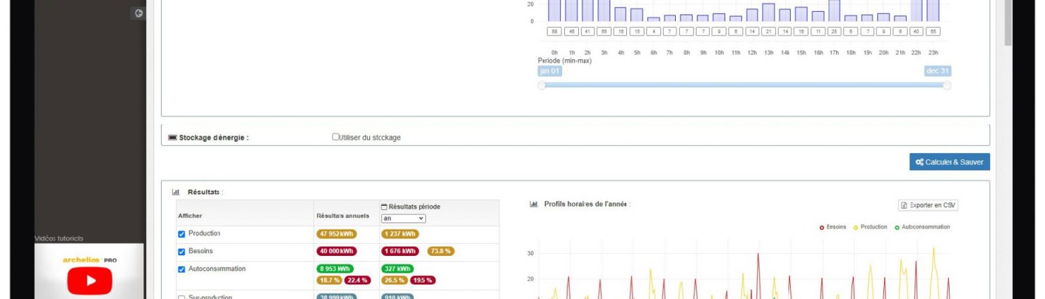
Task: Click the 1 676 kWh period Besoins badge
Action: pyautogui.click(x=400, y=252)
